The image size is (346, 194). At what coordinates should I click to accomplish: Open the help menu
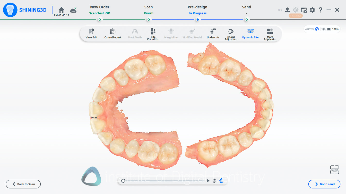tap(320, 10)
